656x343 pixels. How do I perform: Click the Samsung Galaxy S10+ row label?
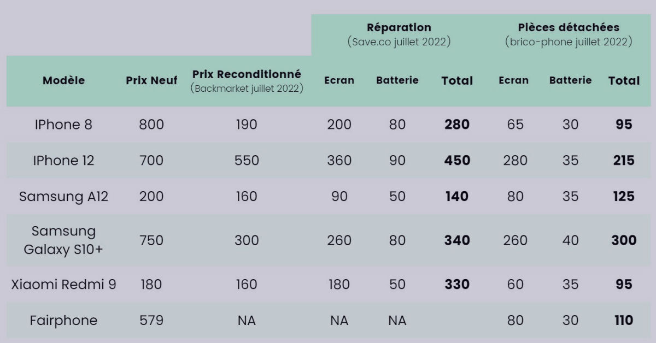click(x=63, y=240)
